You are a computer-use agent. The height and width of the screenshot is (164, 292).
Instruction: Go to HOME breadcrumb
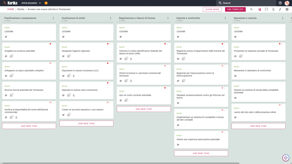point(11,9)
